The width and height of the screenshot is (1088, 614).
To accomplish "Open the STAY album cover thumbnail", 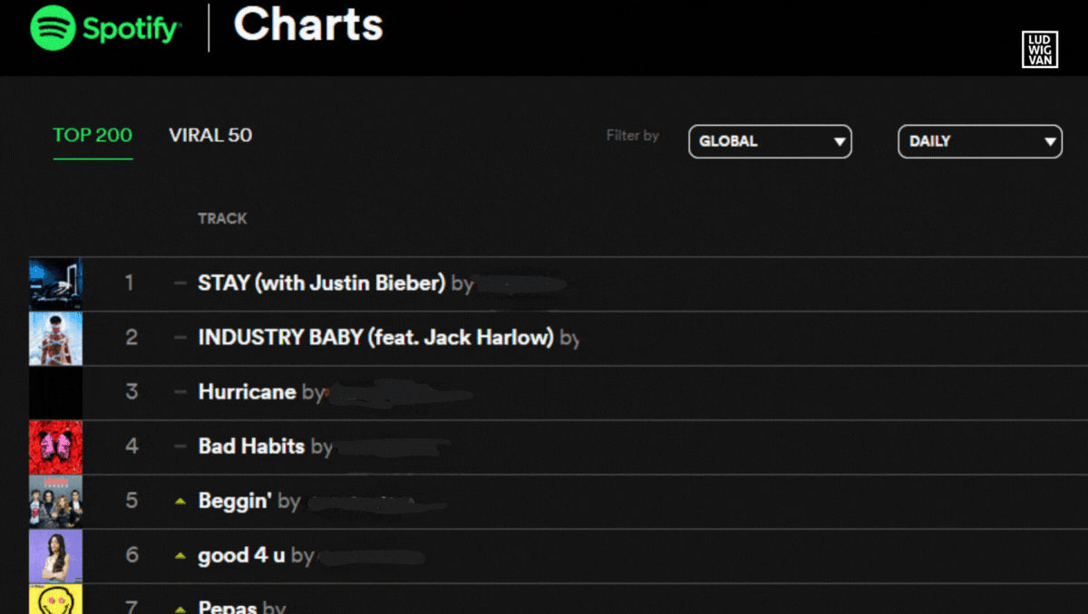I will [55, 283].
